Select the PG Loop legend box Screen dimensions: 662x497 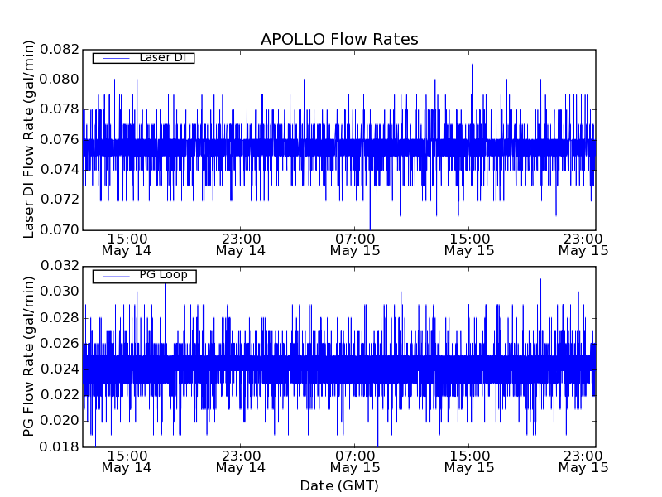[144, 276]
